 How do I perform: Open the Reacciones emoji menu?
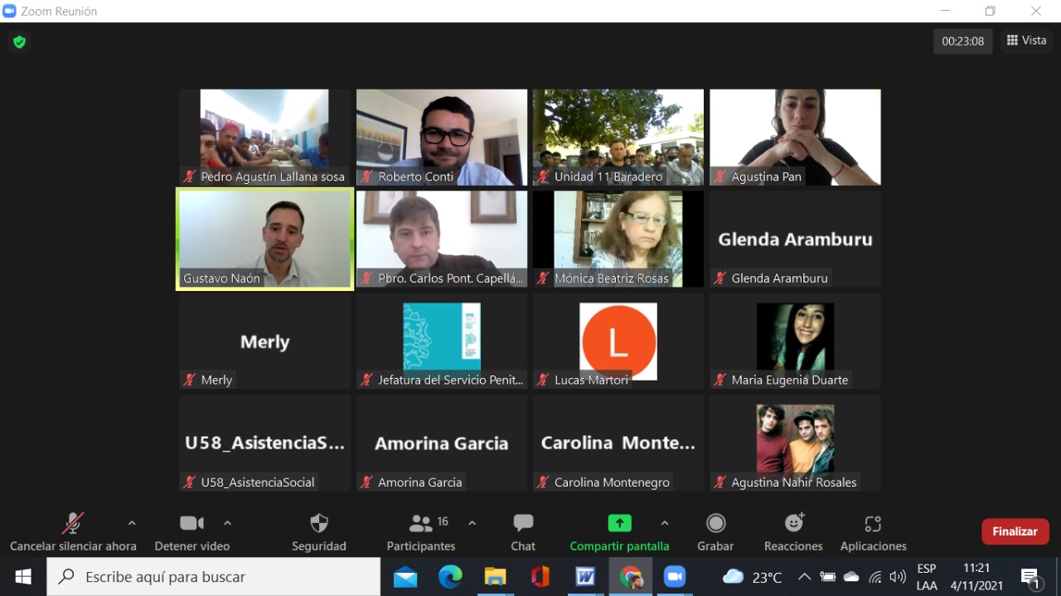point(793,531)
